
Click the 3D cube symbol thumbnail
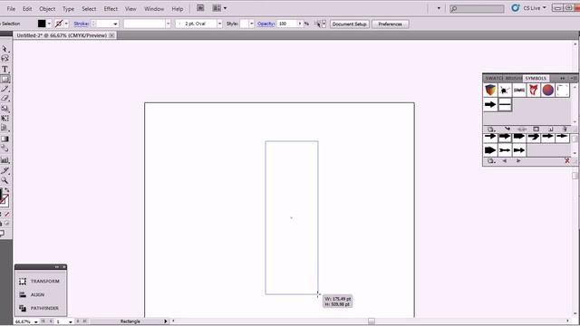(x=490, y=91)
